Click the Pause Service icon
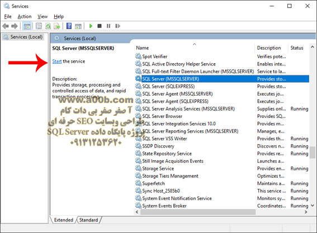The width and height of the screenshot is (317, 233). [108, 26]
